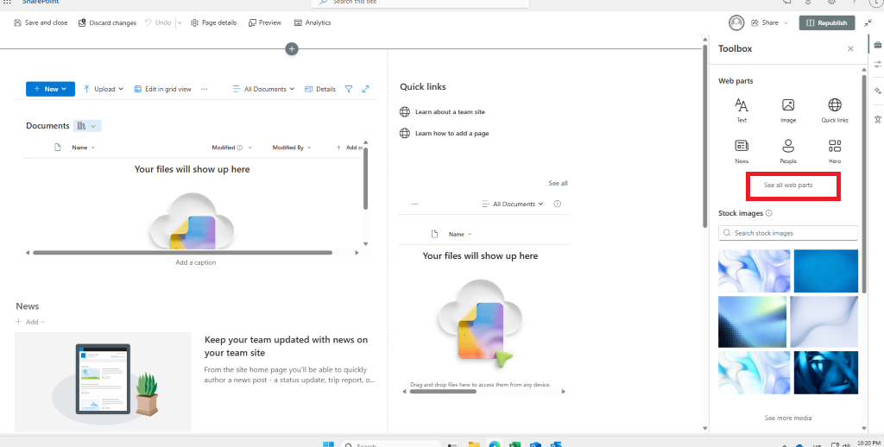Click the collapse arrows icon beside Republish
Viewport: 884px width, 447px height.
pyautogui.click(x=868, y=22)
